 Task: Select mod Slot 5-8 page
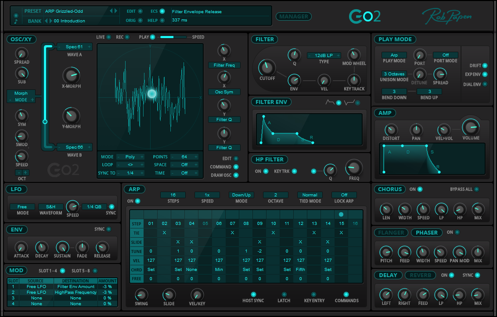pyautogui.click(x=95, y=271)
